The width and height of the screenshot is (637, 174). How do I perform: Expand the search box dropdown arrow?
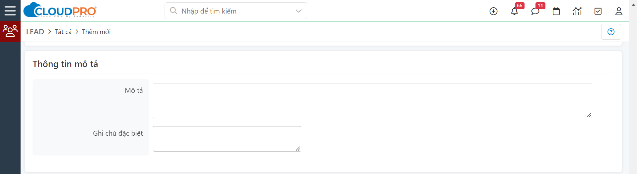click(x=299, y=11)
